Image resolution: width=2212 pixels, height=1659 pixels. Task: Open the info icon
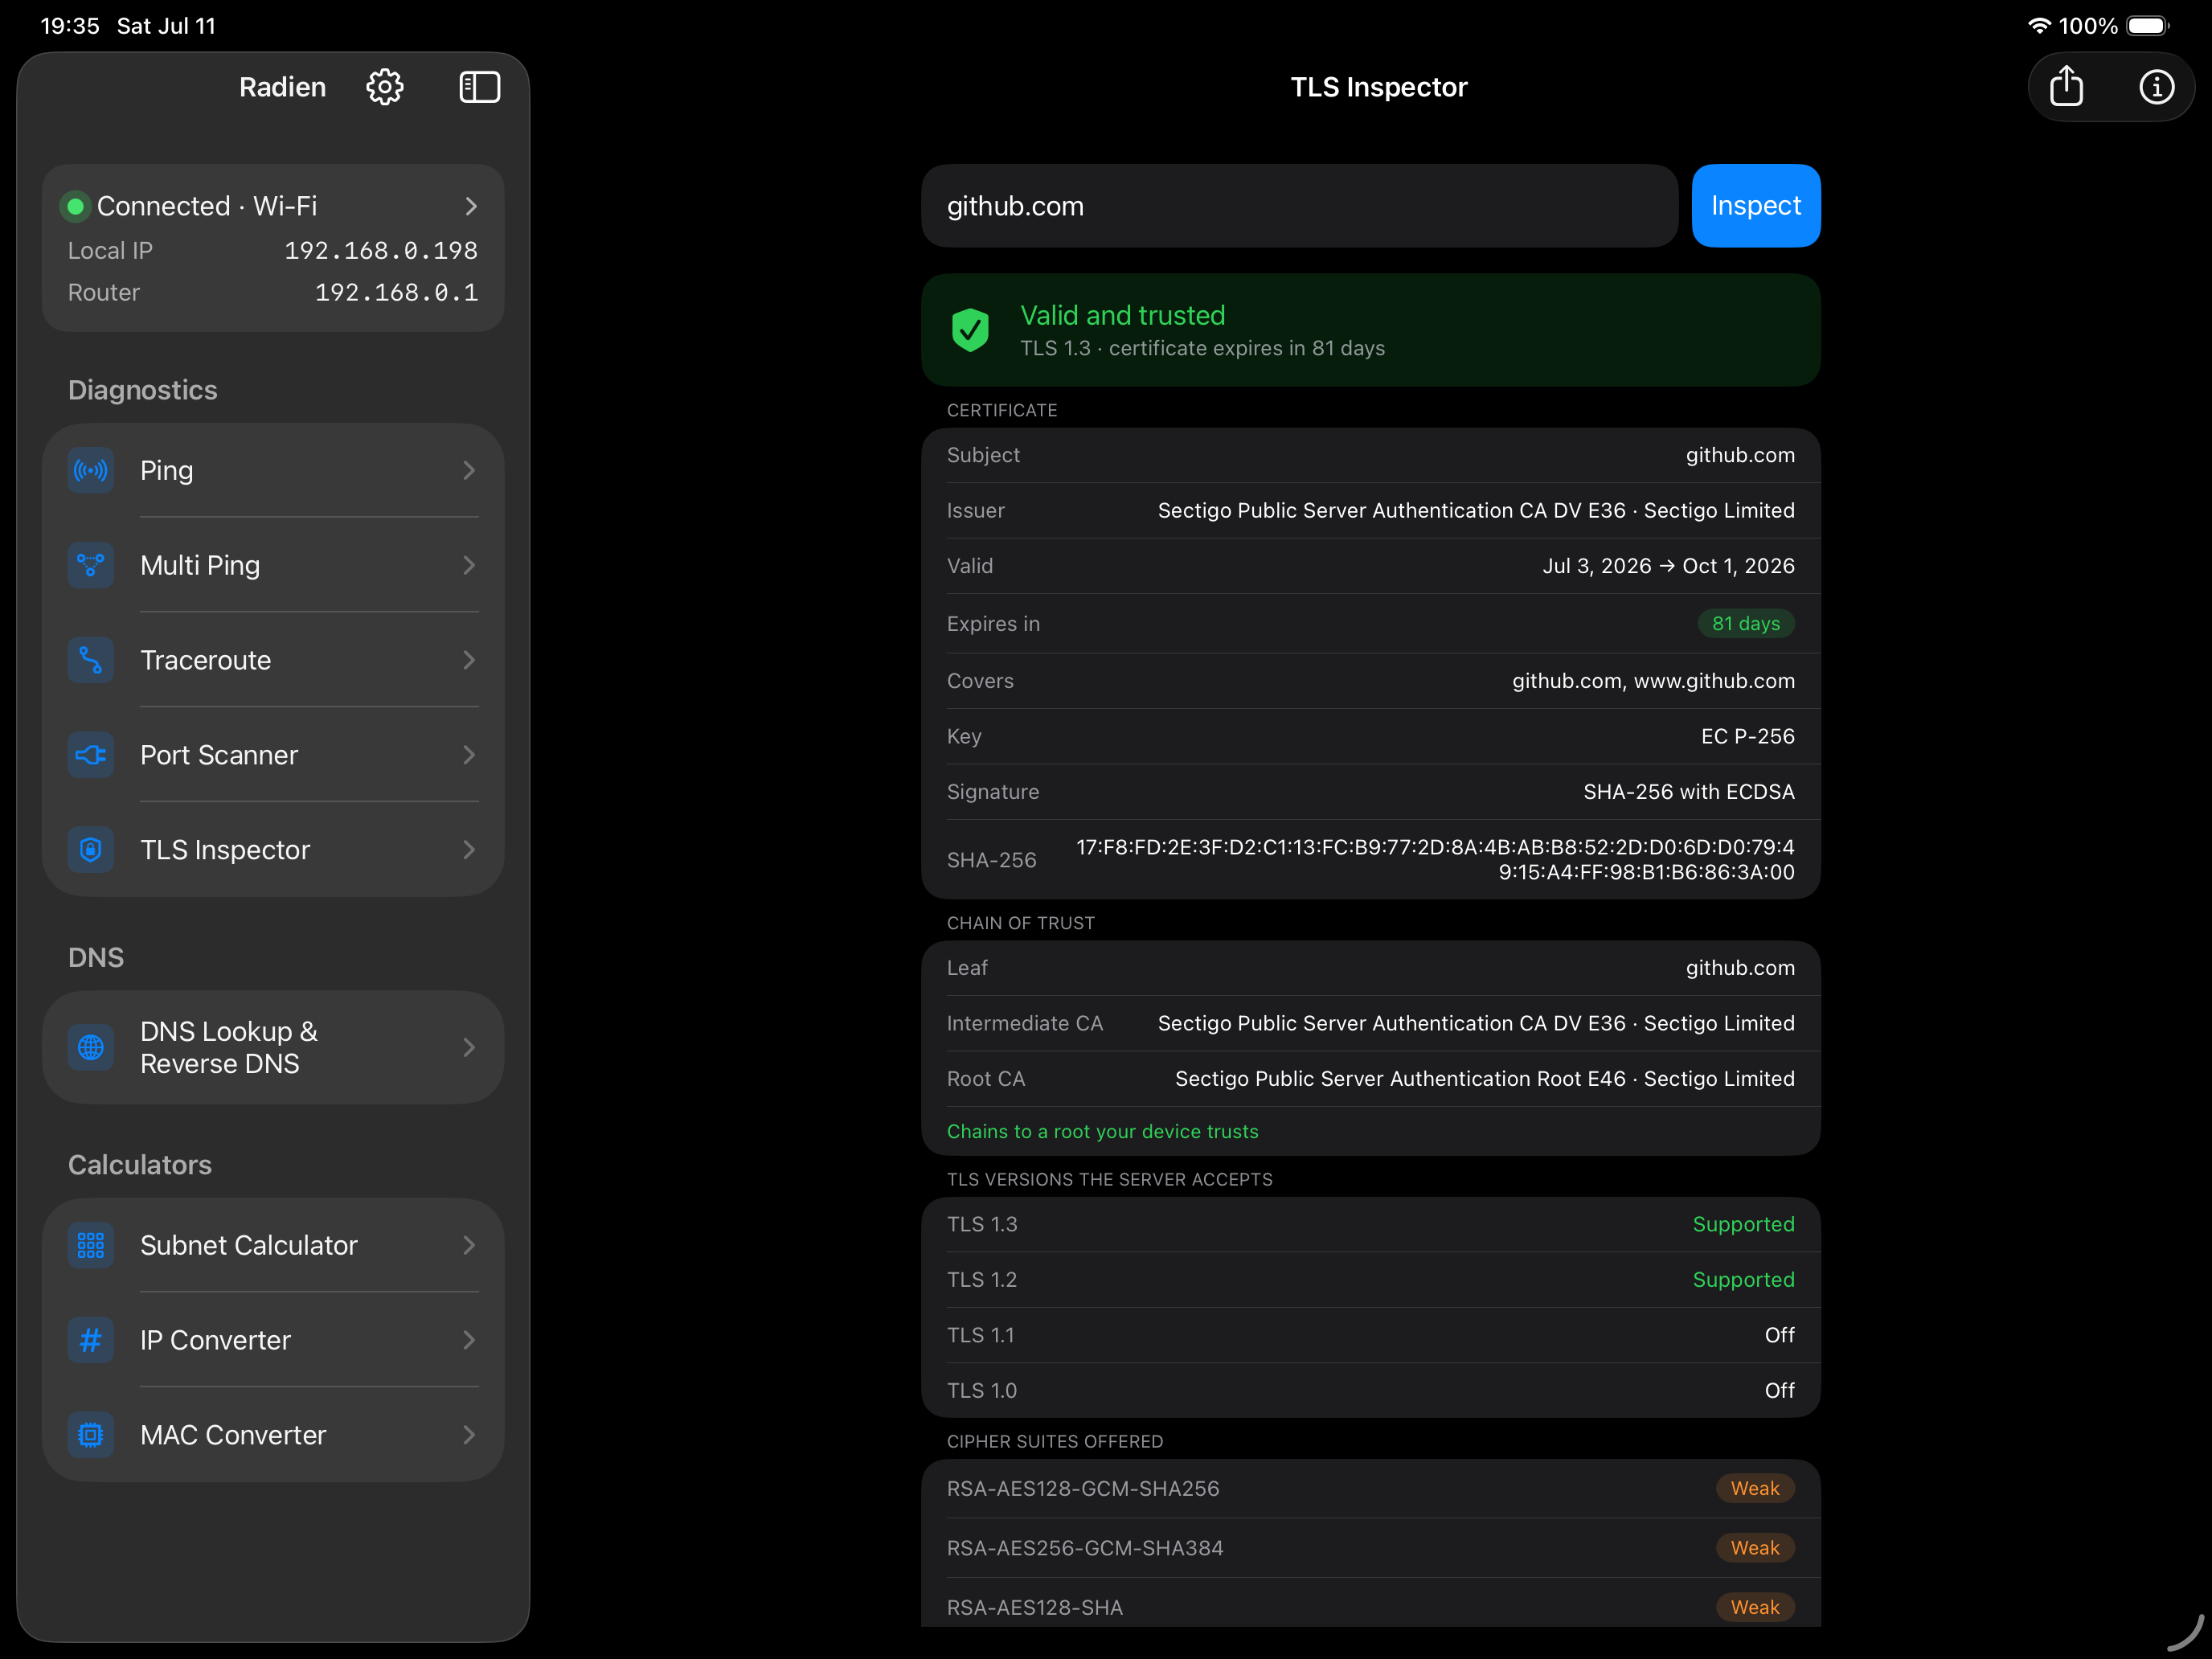tap(2156, 87)
